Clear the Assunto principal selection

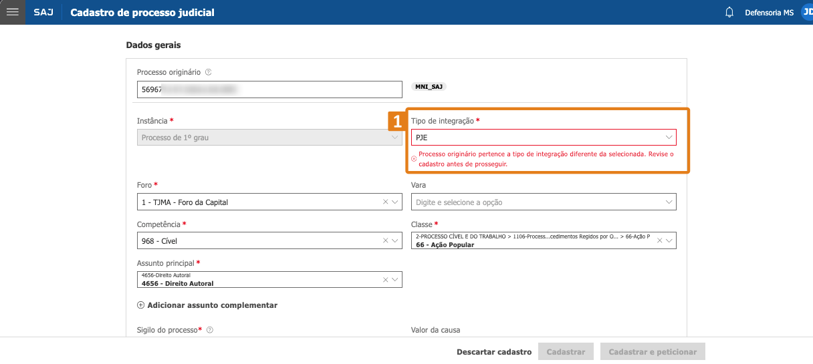[385, 279]
